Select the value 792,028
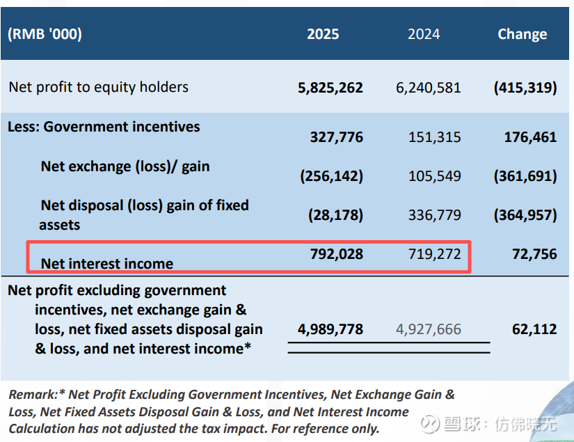This screenshot has height=442, width=574. (x=337, y=254)
